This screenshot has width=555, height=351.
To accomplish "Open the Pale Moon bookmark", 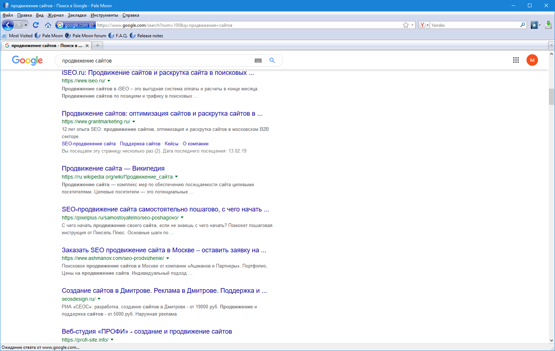I will click(49, 35).
